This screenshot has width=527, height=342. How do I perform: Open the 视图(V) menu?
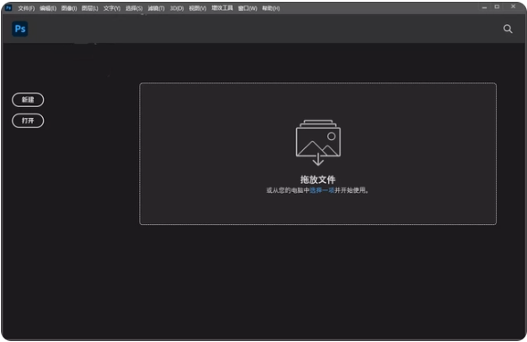[x=197, y=8]
